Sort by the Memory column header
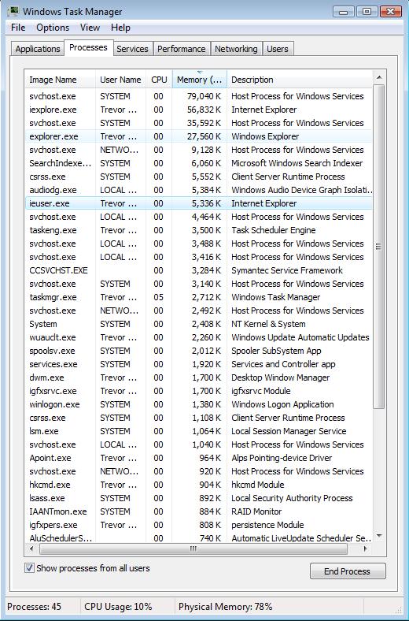Image resolution: width=409 pixels, height=621 pixels. pos(200,80)
